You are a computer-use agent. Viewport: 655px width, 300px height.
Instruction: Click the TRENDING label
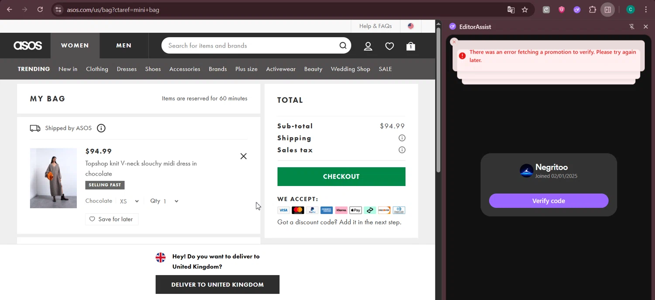pyautogui.click(x=34, y=69)
